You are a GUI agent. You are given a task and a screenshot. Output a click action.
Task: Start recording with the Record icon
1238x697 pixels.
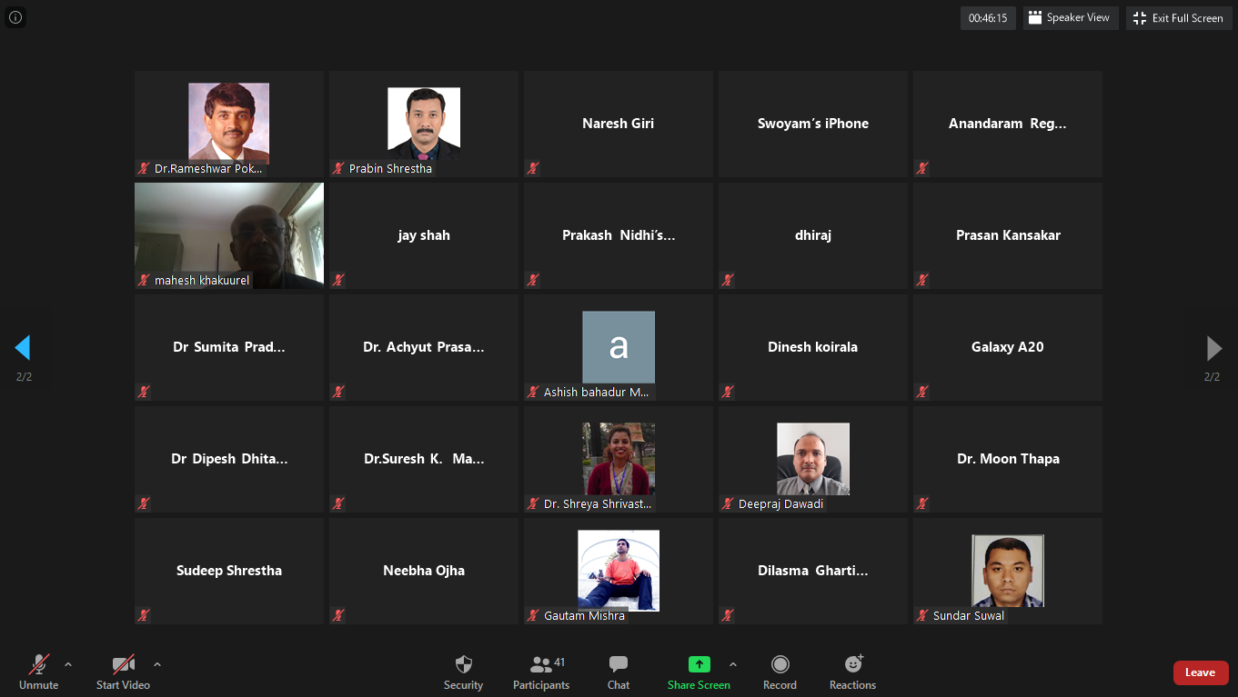780,664
